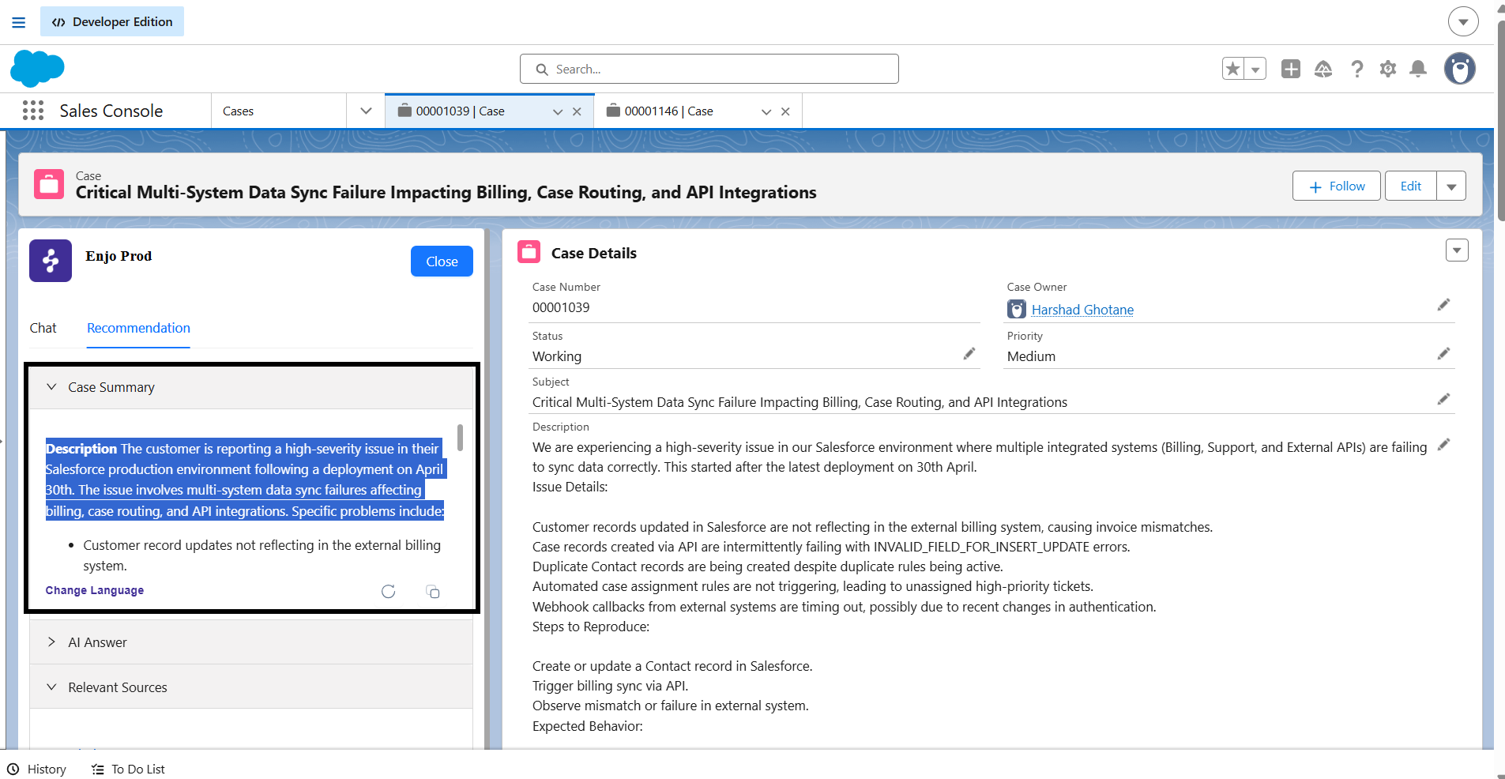Open the favorites list dropdown arrow
The height and width of the screenshot is (779, 1505).
click(1255, 69)
